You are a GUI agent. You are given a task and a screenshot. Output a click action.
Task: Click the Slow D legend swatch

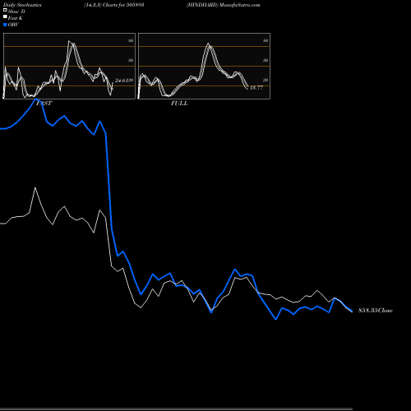point(5,10)
